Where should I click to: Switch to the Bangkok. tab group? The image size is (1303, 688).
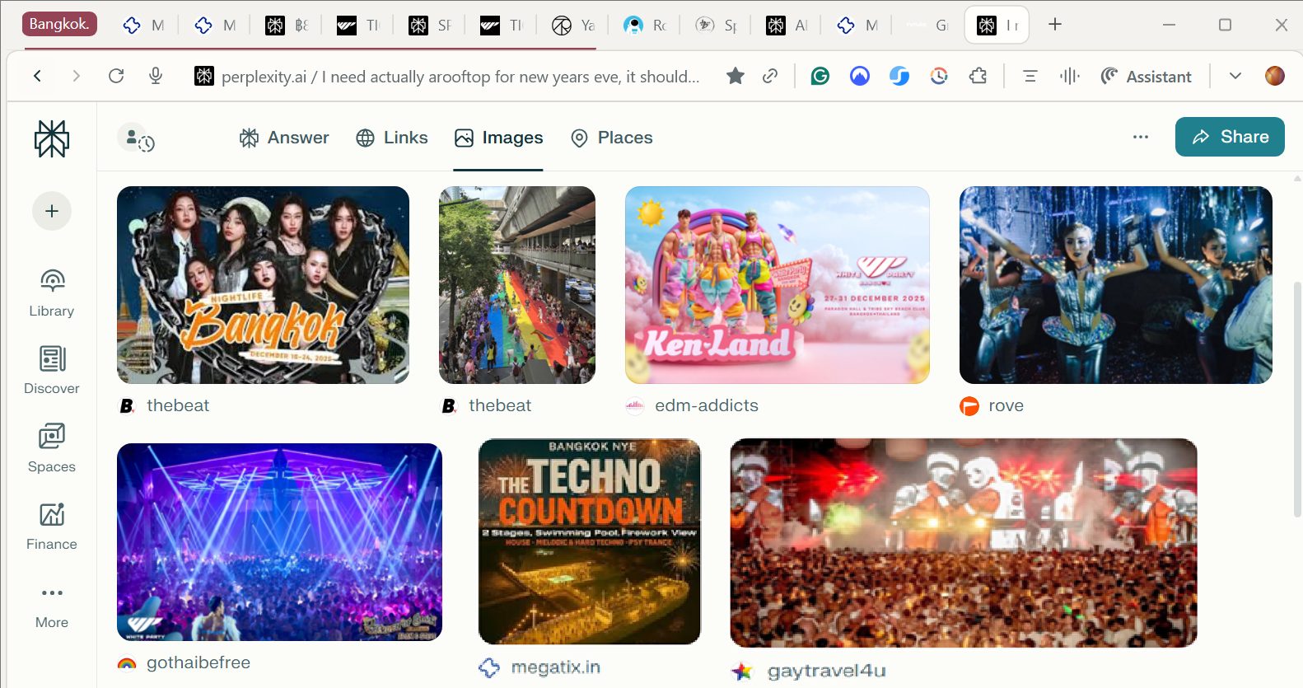click(59, 24)
